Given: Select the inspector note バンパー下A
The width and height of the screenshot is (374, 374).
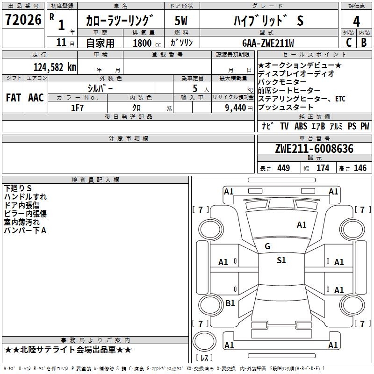Looking at the screenshot, I should click(x=25, y=230).
